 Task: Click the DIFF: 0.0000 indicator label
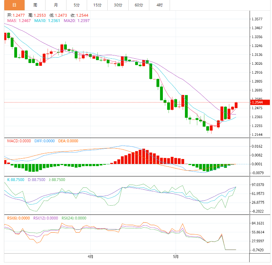coord(44,141)
